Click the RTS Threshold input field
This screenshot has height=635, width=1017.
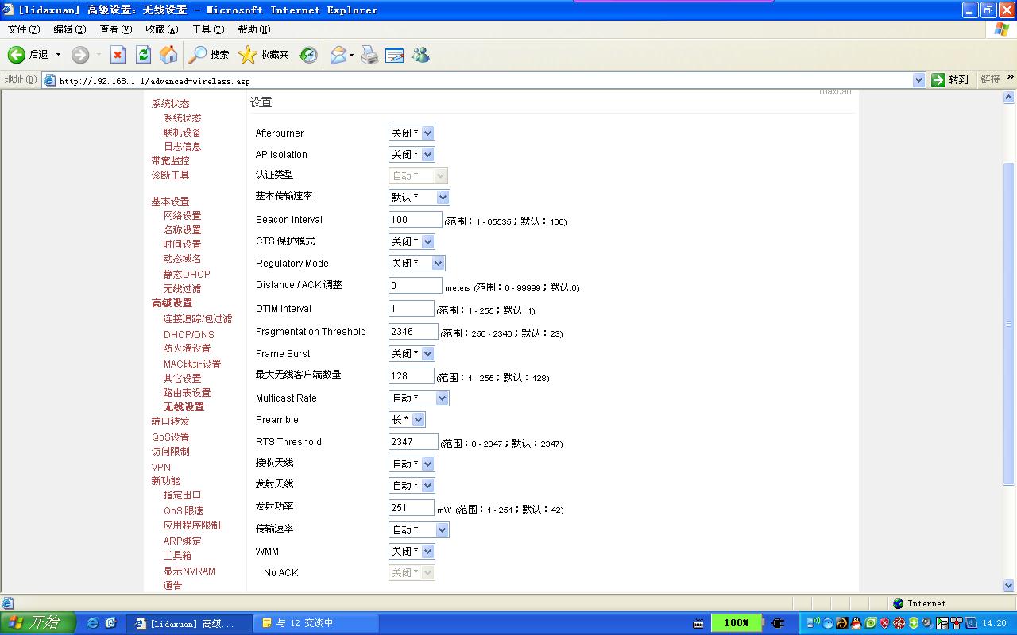coord(413,441)
